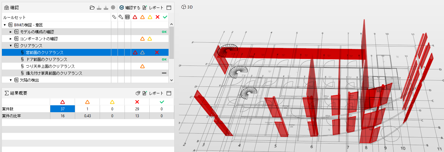The width and height of the screenshot is (444, 152).
Task: Create a レポート from the 確認 panel
Action: [x=153, y=8]
